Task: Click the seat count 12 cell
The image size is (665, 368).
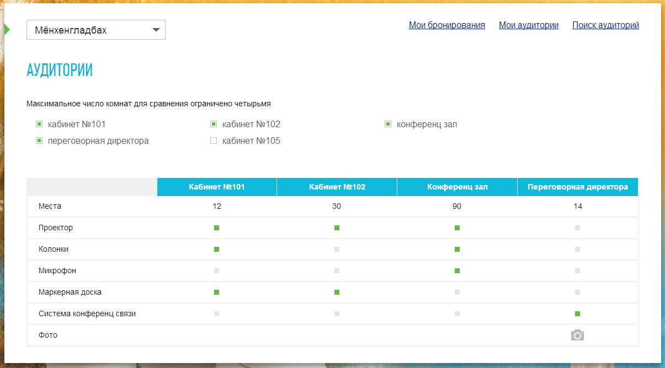Action: coord(217,206)
